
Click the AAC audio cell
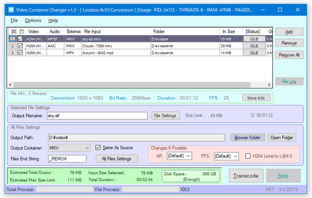click(56, 46)
